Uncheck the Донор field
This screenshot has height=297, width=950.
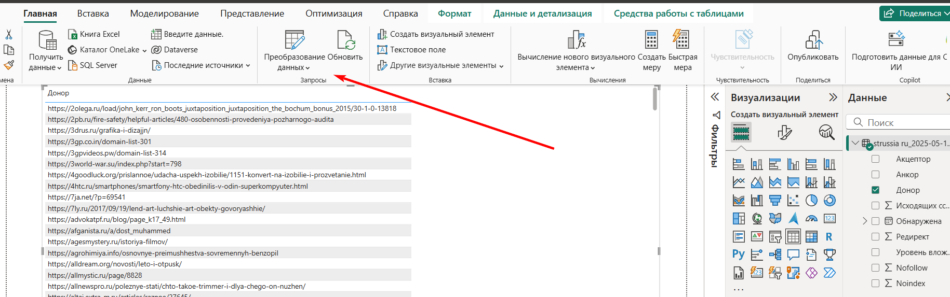[x=875, y=190]
